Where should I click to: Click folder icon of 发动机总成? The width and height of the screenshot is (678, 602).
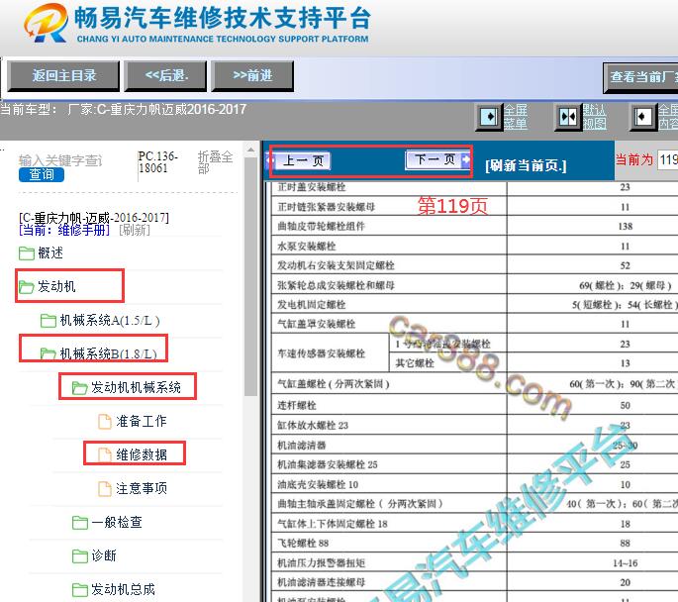click(x=79, y=590)
